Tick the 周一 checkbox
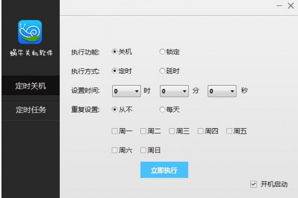 pyautogui.click(x=115, y=131)
